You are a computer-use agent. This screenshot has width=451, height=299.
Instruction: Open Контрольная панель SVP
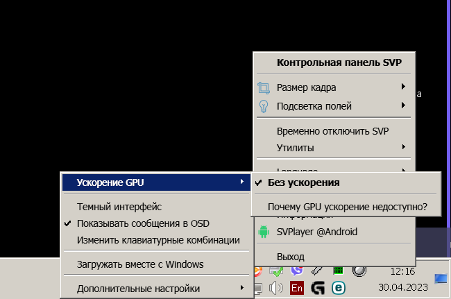click(339, 62)
